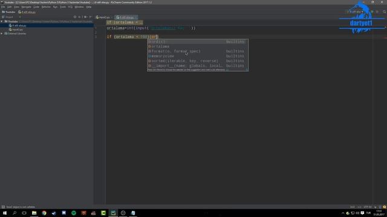Click the UTF-8 encoding selector
Image resolution: width=387 pixels, height=217 pixels.
368,207
